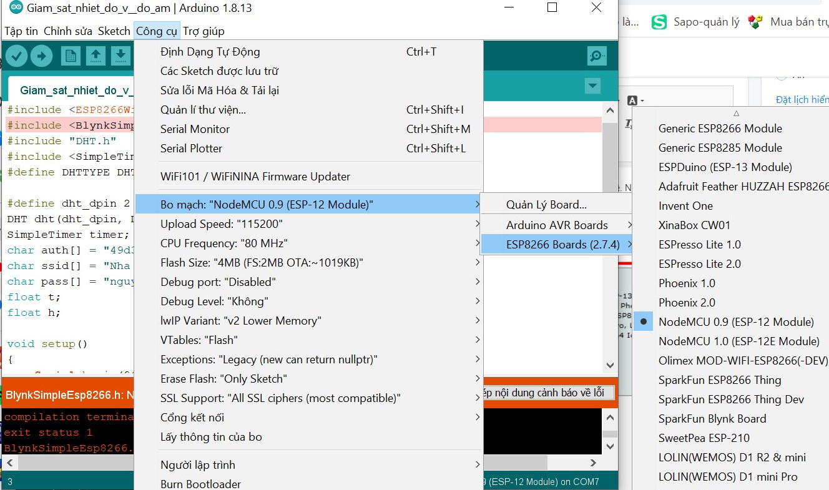Viewport: 829px width, 490px height.
Task: Click the code editor scrollbar up arrow
Action: [x=611, y=110]
